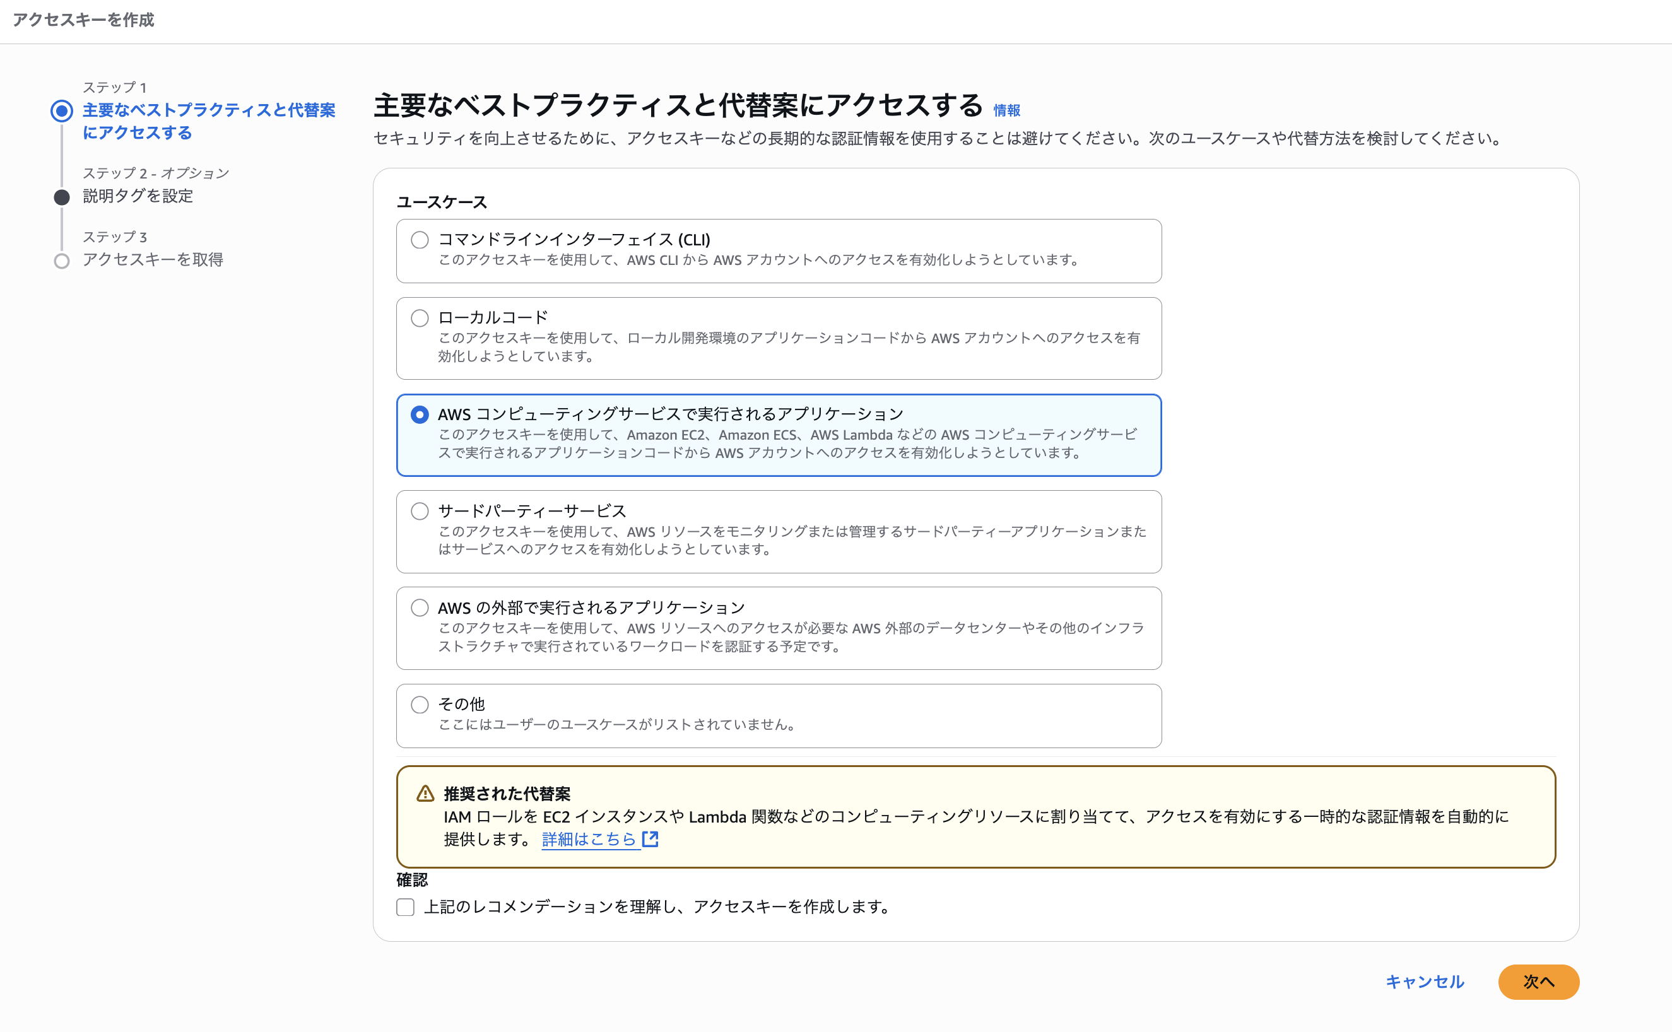Click the ステップ 1 progress circle indicator

pyautogui.click(x=62, y=111)
